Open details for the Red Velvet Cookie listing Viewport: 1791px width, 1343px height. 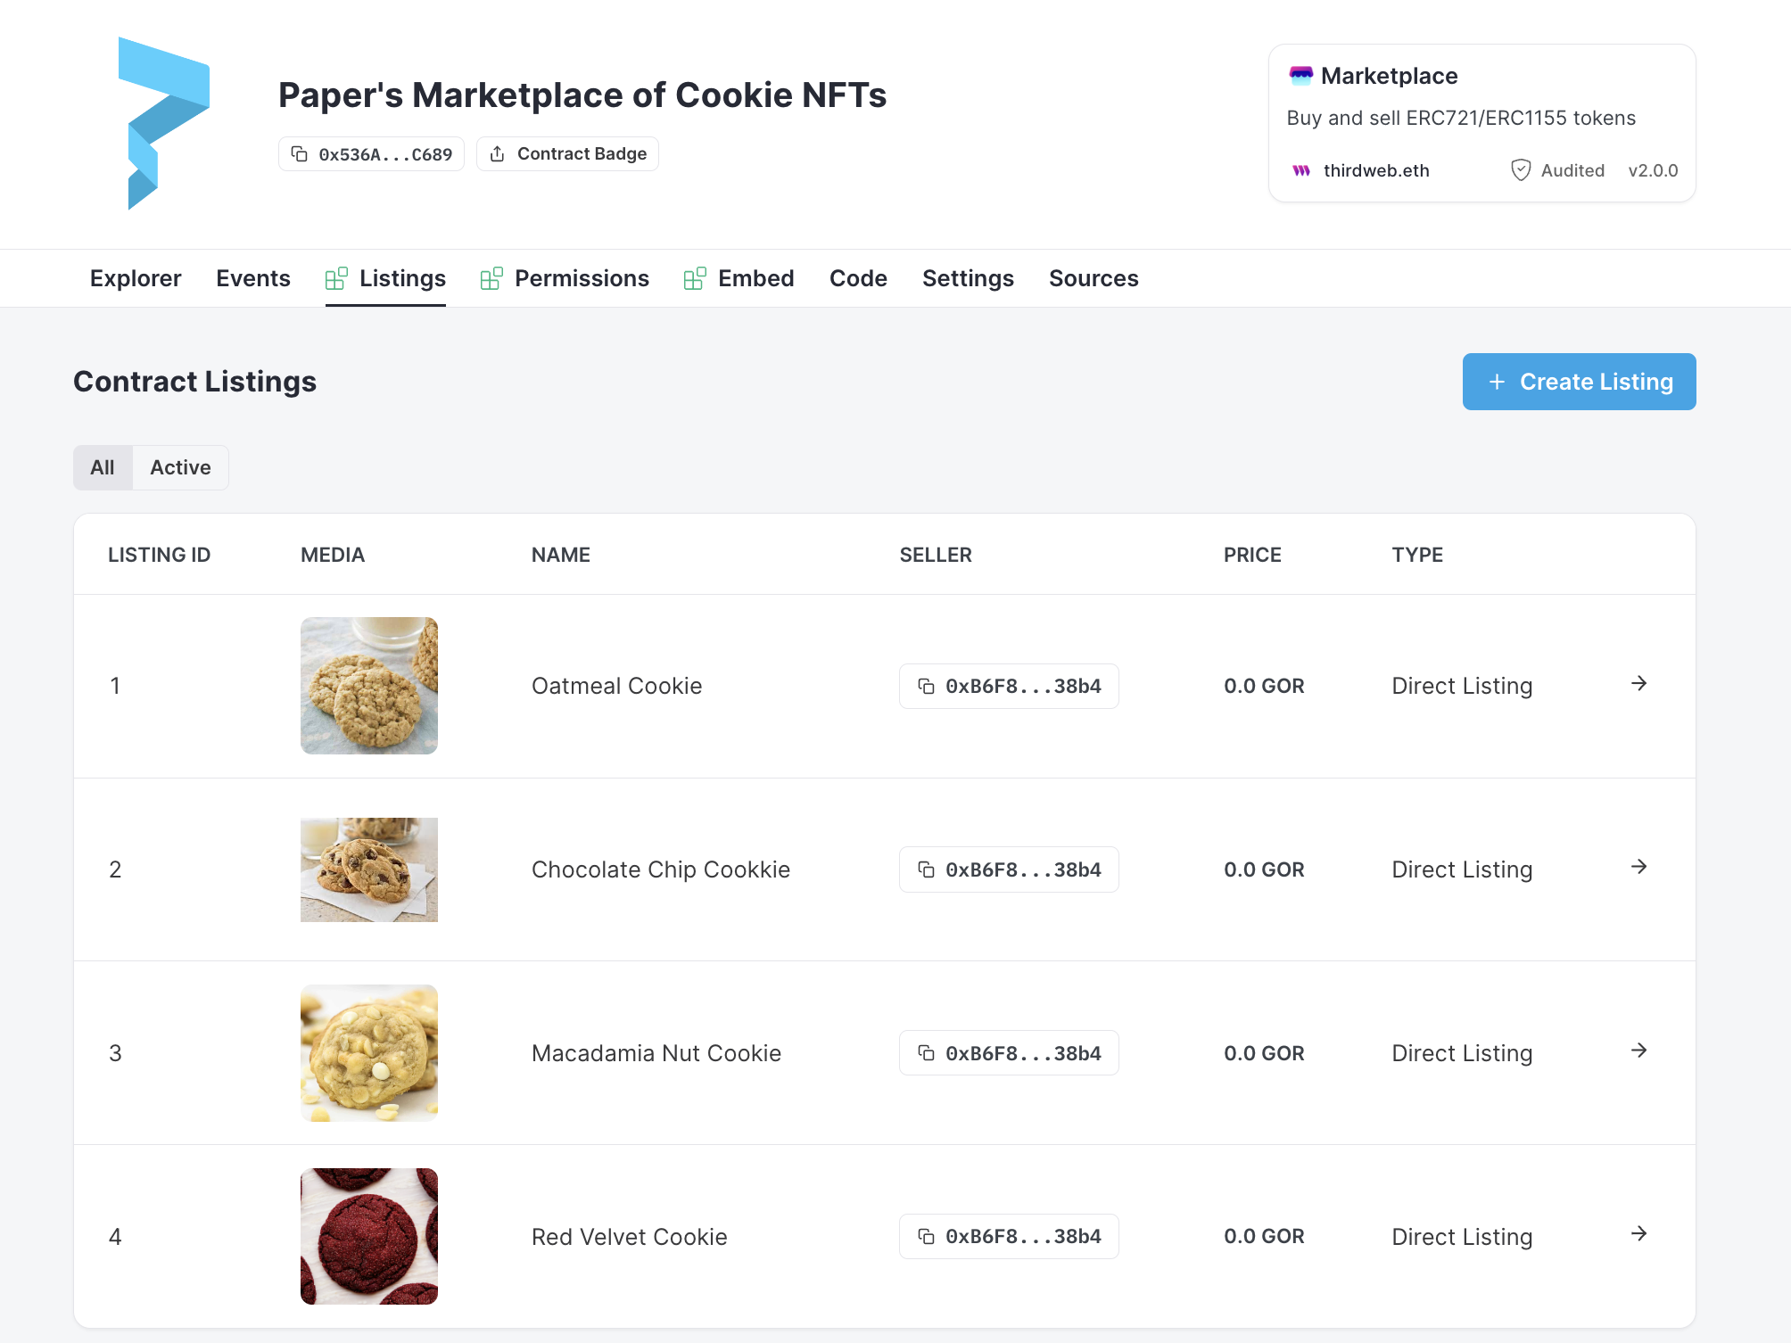(1639, 1235)
